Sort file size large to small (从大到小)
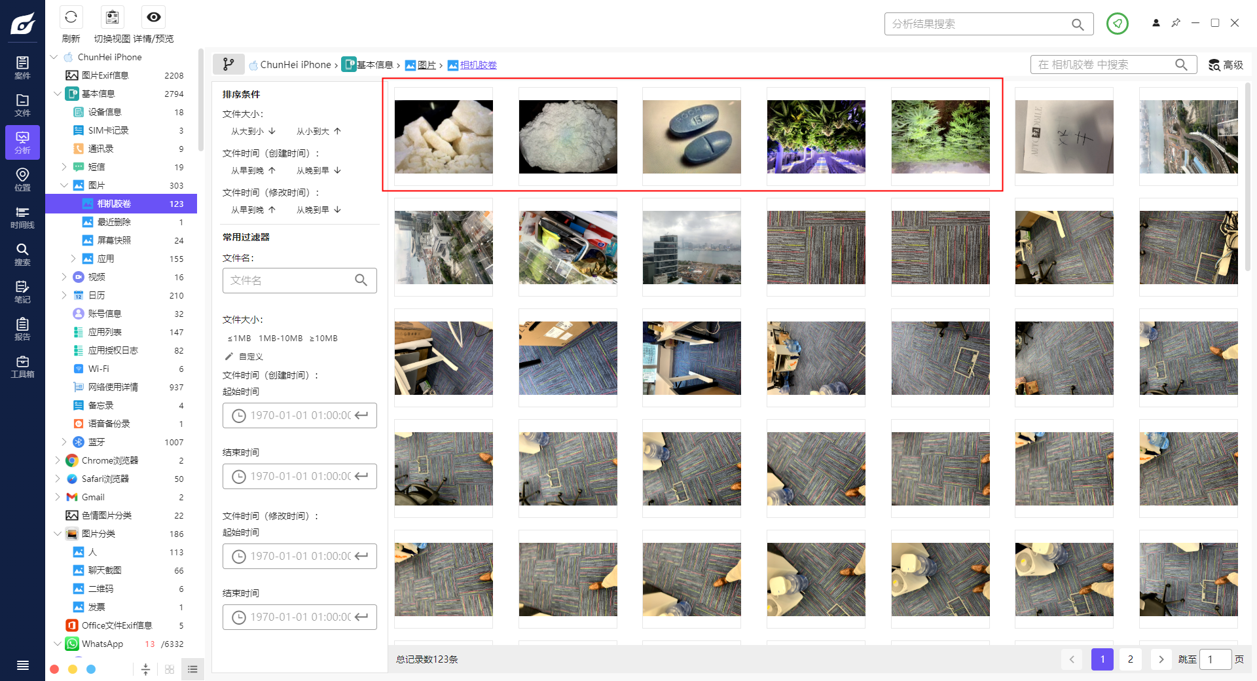The image size is (1257, 681). pos(253,132)
